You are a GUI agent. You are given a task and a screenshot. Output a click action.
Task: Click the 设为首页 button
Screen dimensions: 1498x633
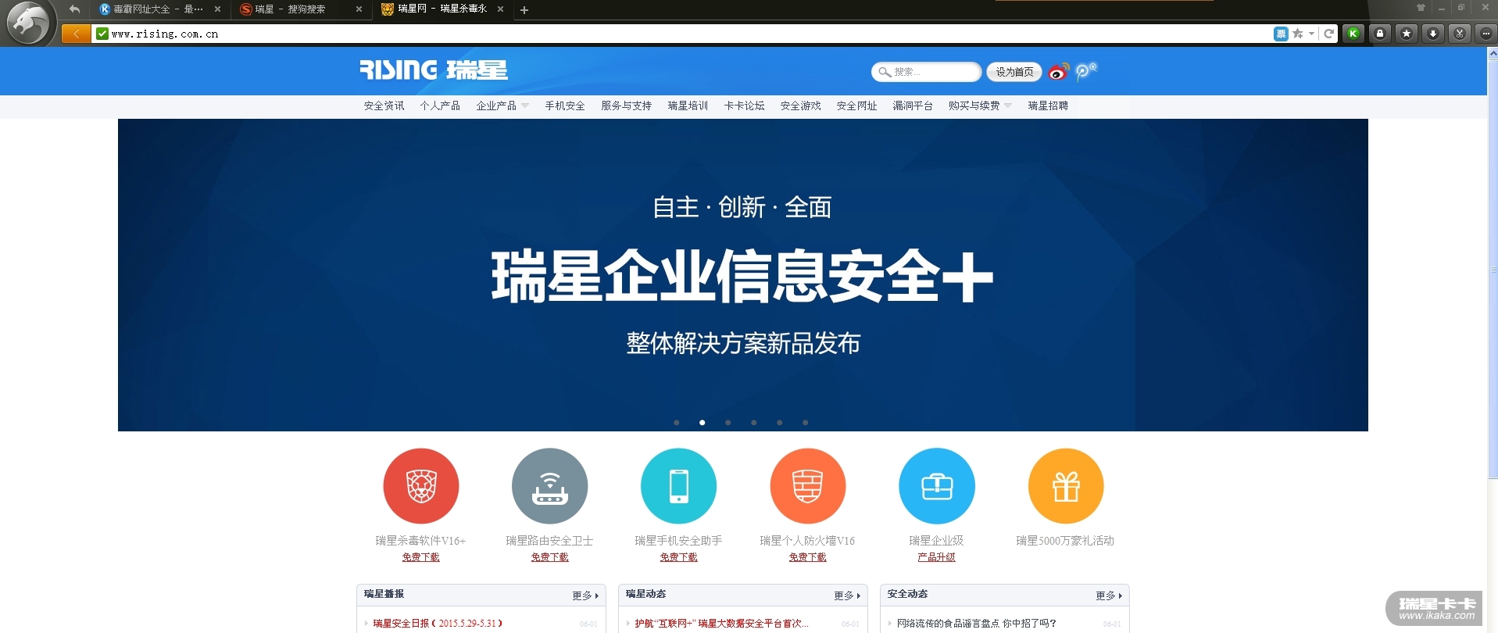pos(1014,72)
